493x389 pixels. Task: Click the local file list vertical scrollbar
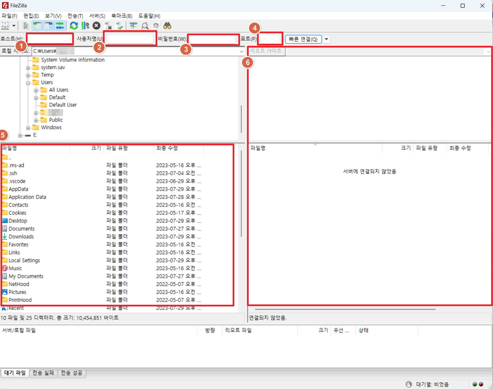[241, 193]
